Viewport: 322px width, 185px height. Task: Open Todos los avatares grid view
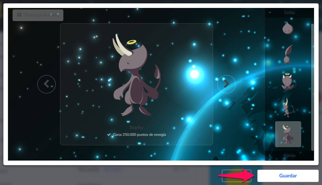pyautogui.click(x=38, y=15)
